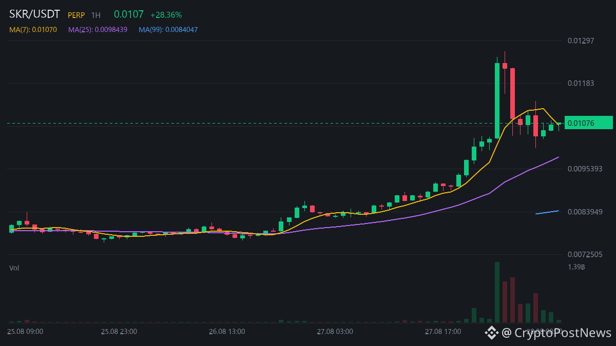Screen dimensions: 616x346
Task: Click the green 0.01076 current price tag
Action: [588, 123]
